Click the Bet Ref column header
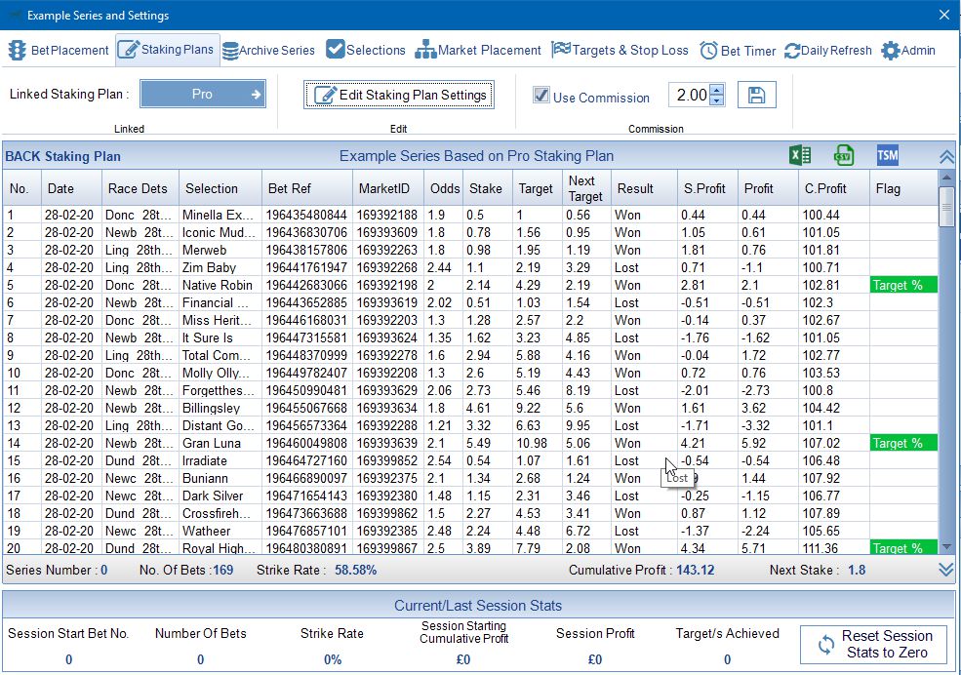 [x=307, y=188]
